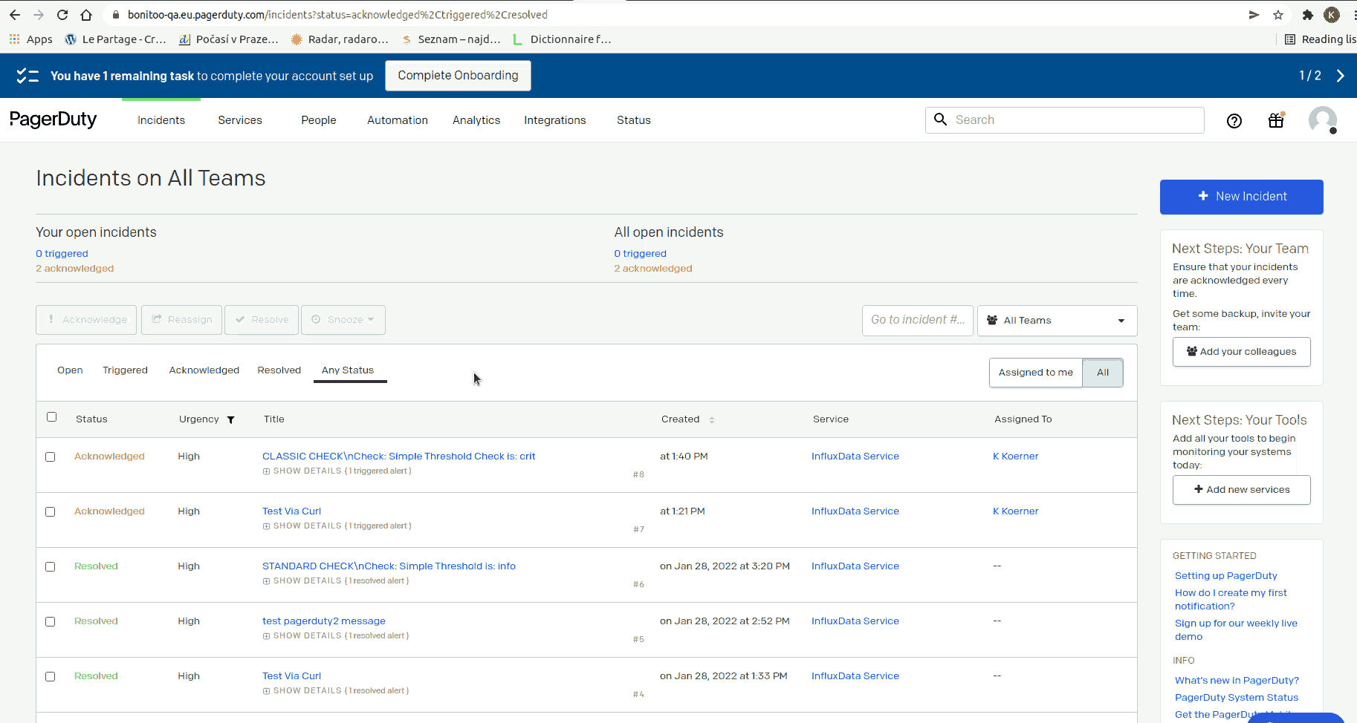1357x723 pixels.
Task: Open the Snooze dropdown
Action: (343, 320)
